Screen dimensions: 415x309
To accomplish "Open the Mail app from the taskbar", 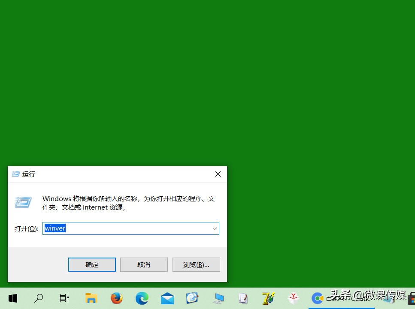I will pyautogui.click(x=167, y=298).
